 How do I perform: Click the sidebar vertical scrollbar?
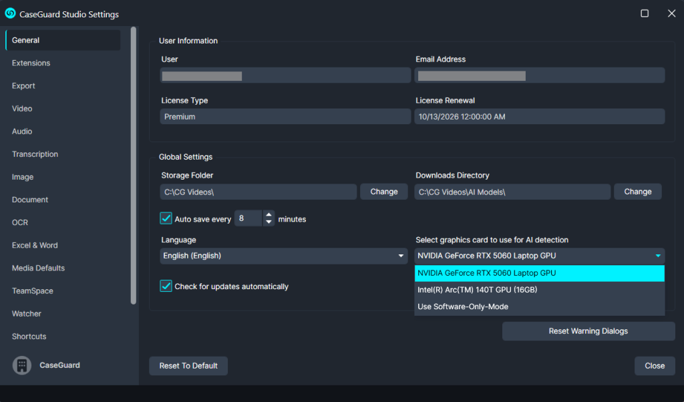pyautogui.click(x=134, y=167)
